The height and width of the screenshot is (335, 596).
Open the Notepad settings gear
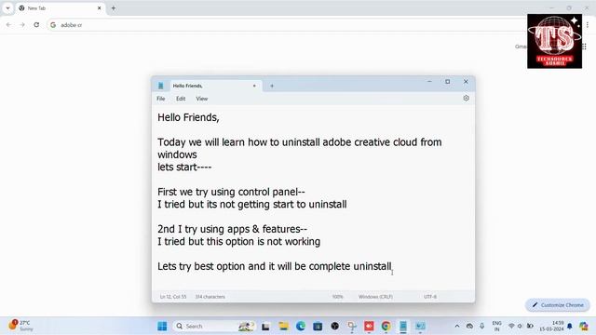[466, 99]
